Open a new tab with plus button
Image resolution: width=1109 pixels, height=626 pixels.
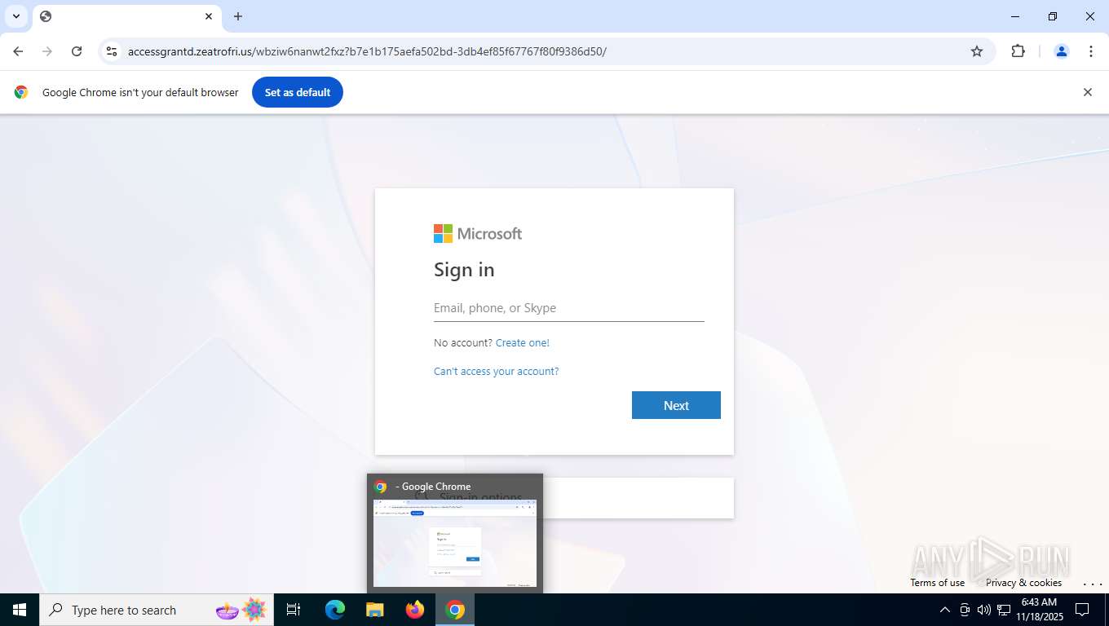click(x=238, y=16)
